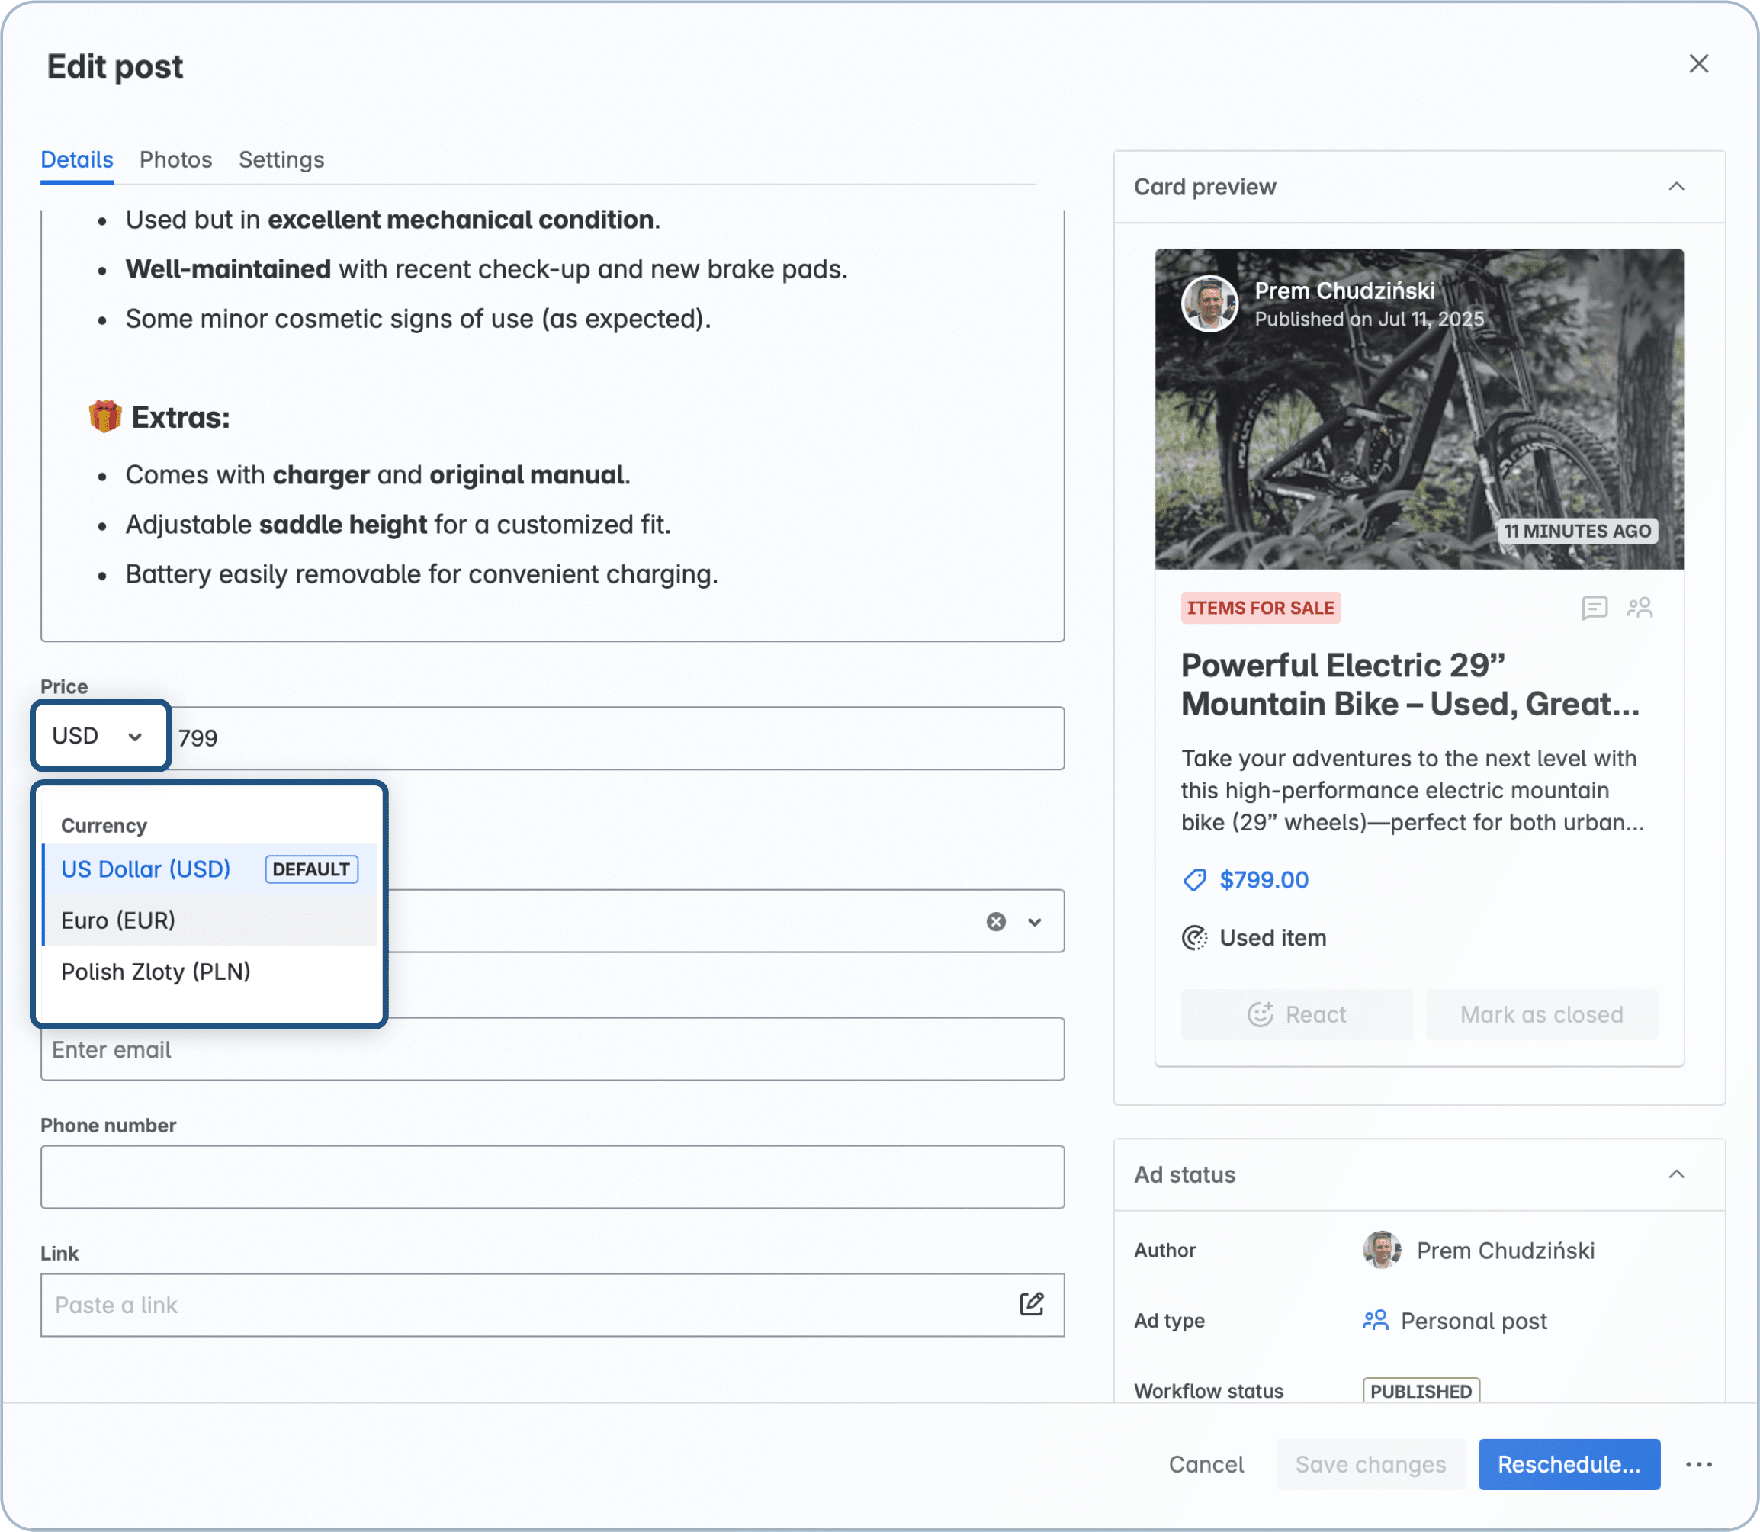Screen dimensions: 1760x1532
Task: Select Euro (EUR) currency option
Action: (118, 920)
